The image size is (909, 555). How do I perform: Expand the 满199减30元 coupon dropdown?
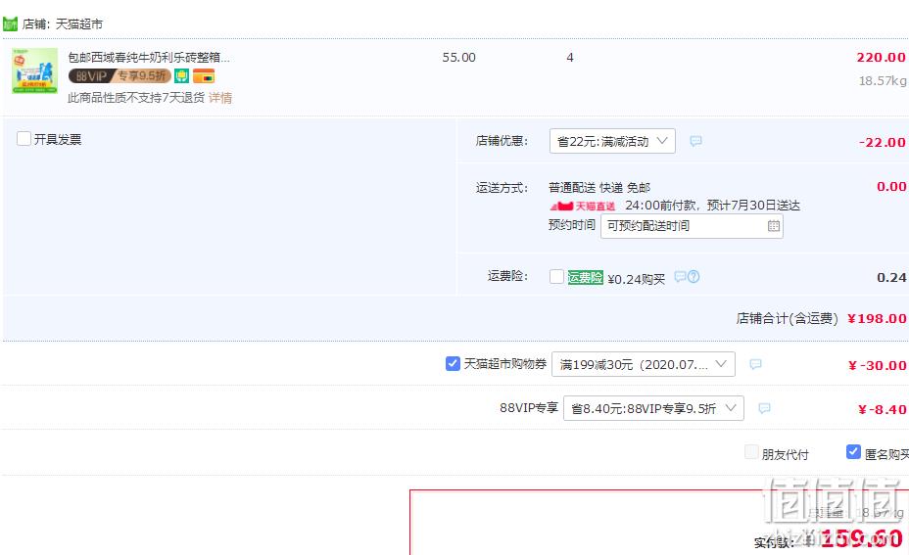[644, 364]
